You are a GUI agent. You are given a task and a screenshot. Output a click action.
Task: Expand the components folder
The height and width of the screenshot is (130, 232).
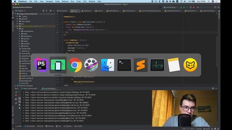click(19, 31)
